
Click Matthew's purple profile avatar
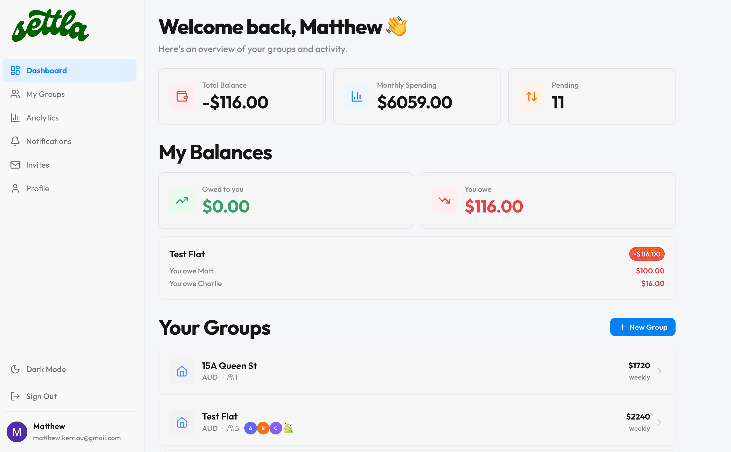pyautogui.click(x=17, y=432)
